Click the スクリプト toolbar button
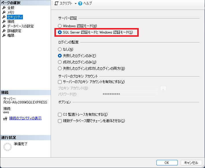 (x=63, y=3)
